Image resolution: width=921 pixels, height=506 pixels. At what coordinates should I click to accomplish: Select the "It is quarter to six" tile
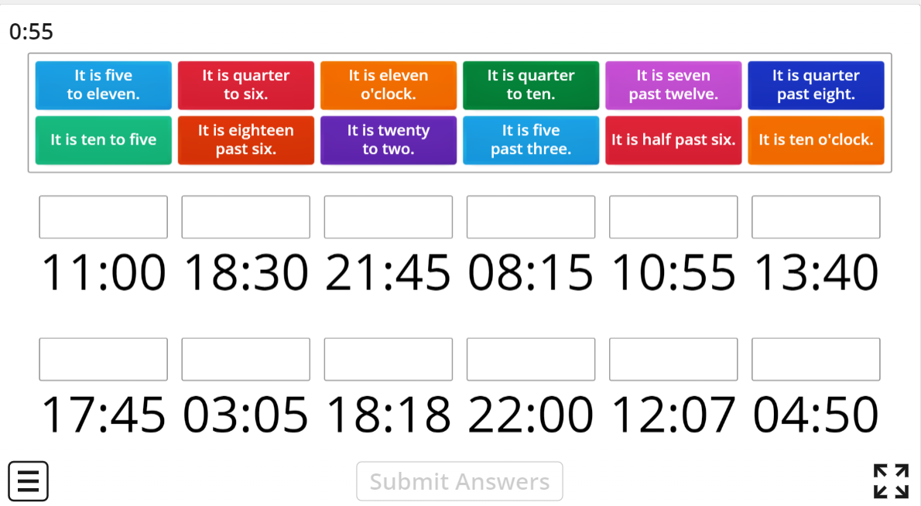click(245, 85)
